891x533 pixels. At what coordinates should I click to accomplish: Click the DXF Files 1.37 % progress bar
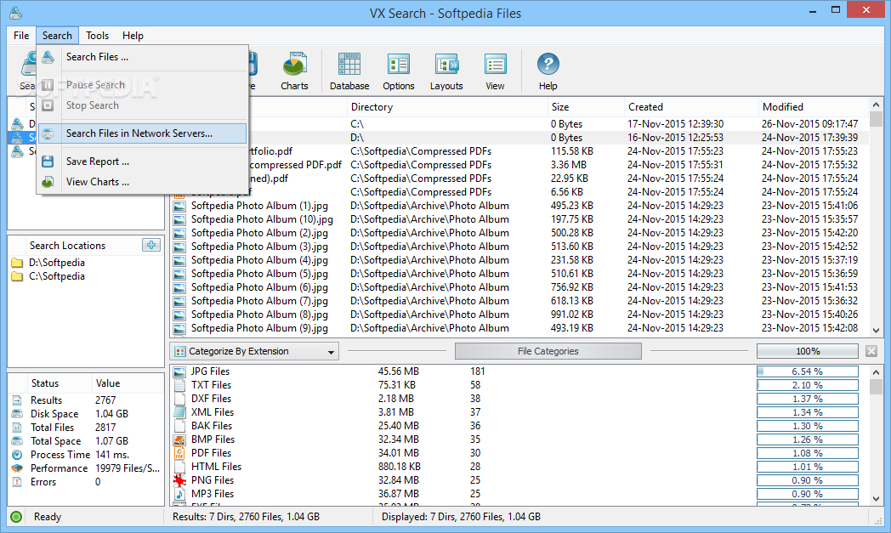(x=808, y=399)
